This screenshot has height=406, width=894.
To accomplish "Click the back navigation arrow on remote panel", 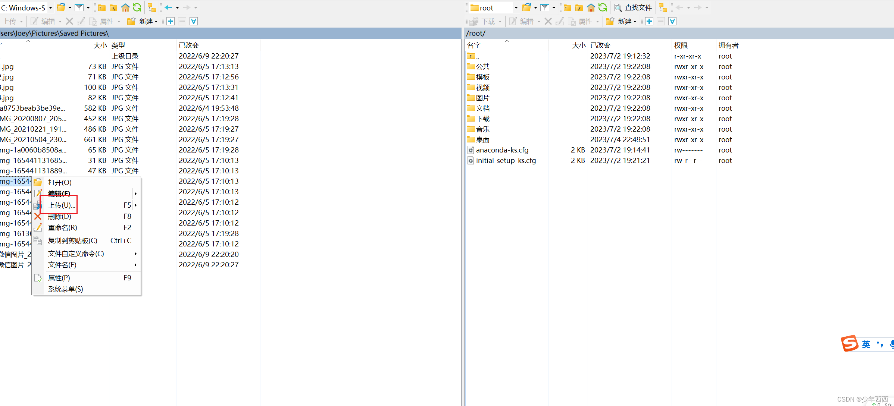I will (681, 7).
